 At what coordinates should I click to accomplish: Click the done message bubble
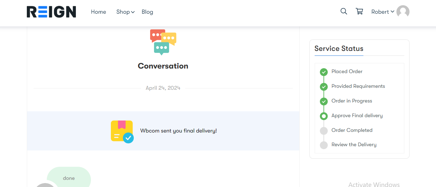coord(69,178)
